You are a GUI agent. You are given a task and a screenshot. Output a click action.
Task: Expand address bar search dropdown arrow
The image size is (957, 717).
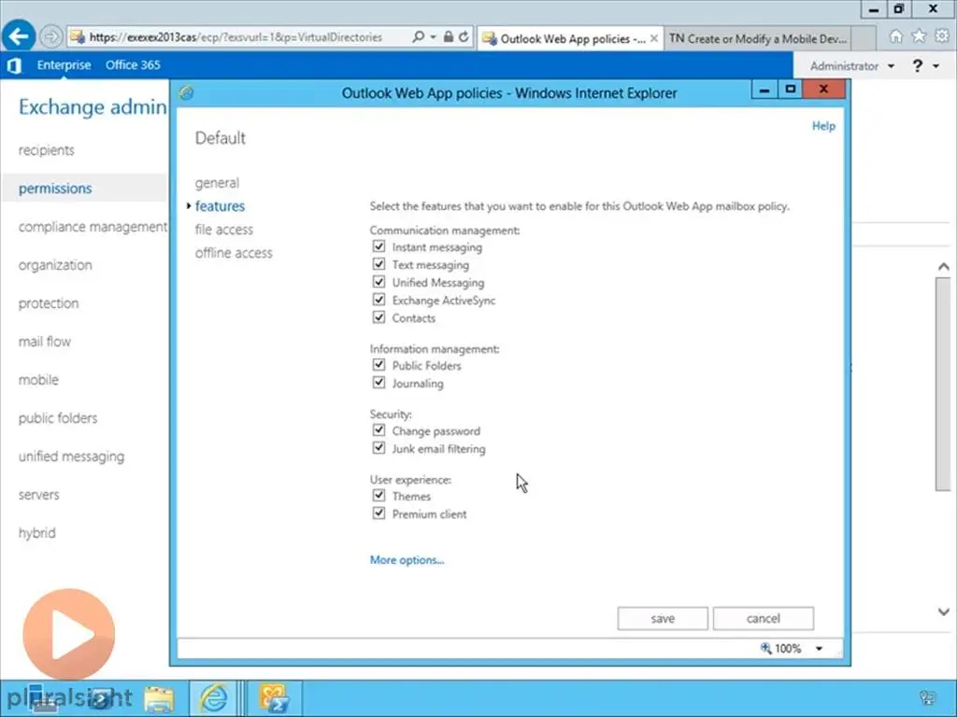433,37
